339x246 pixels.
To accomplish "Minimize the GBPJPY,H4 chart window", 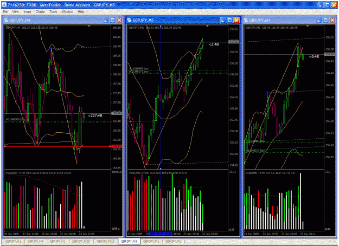I will click(x=106, y=20).
